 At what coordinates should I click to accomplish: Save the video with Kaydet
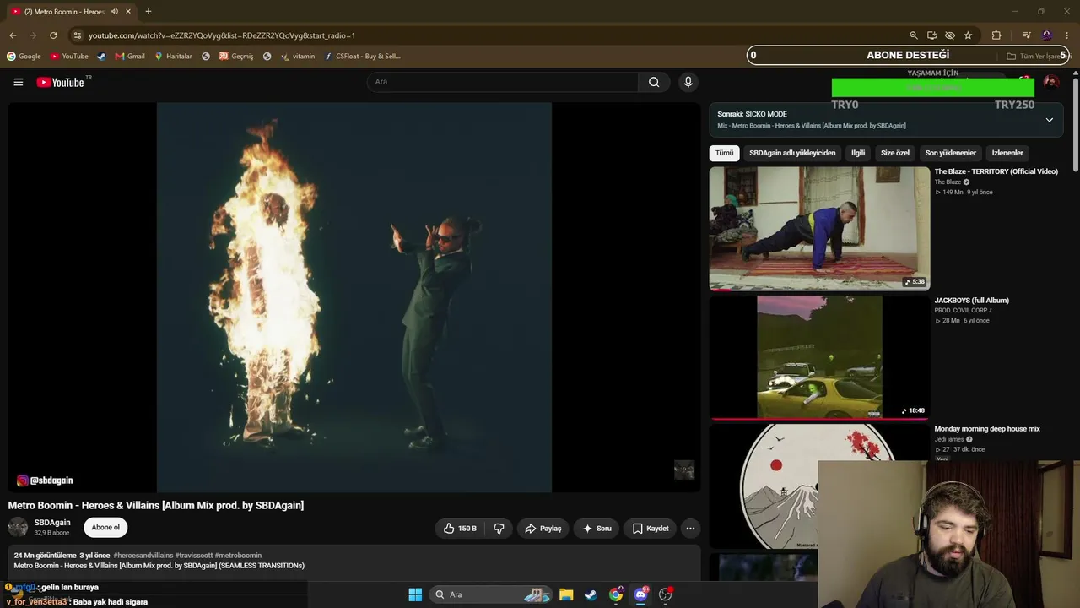[x=650, y=529]
